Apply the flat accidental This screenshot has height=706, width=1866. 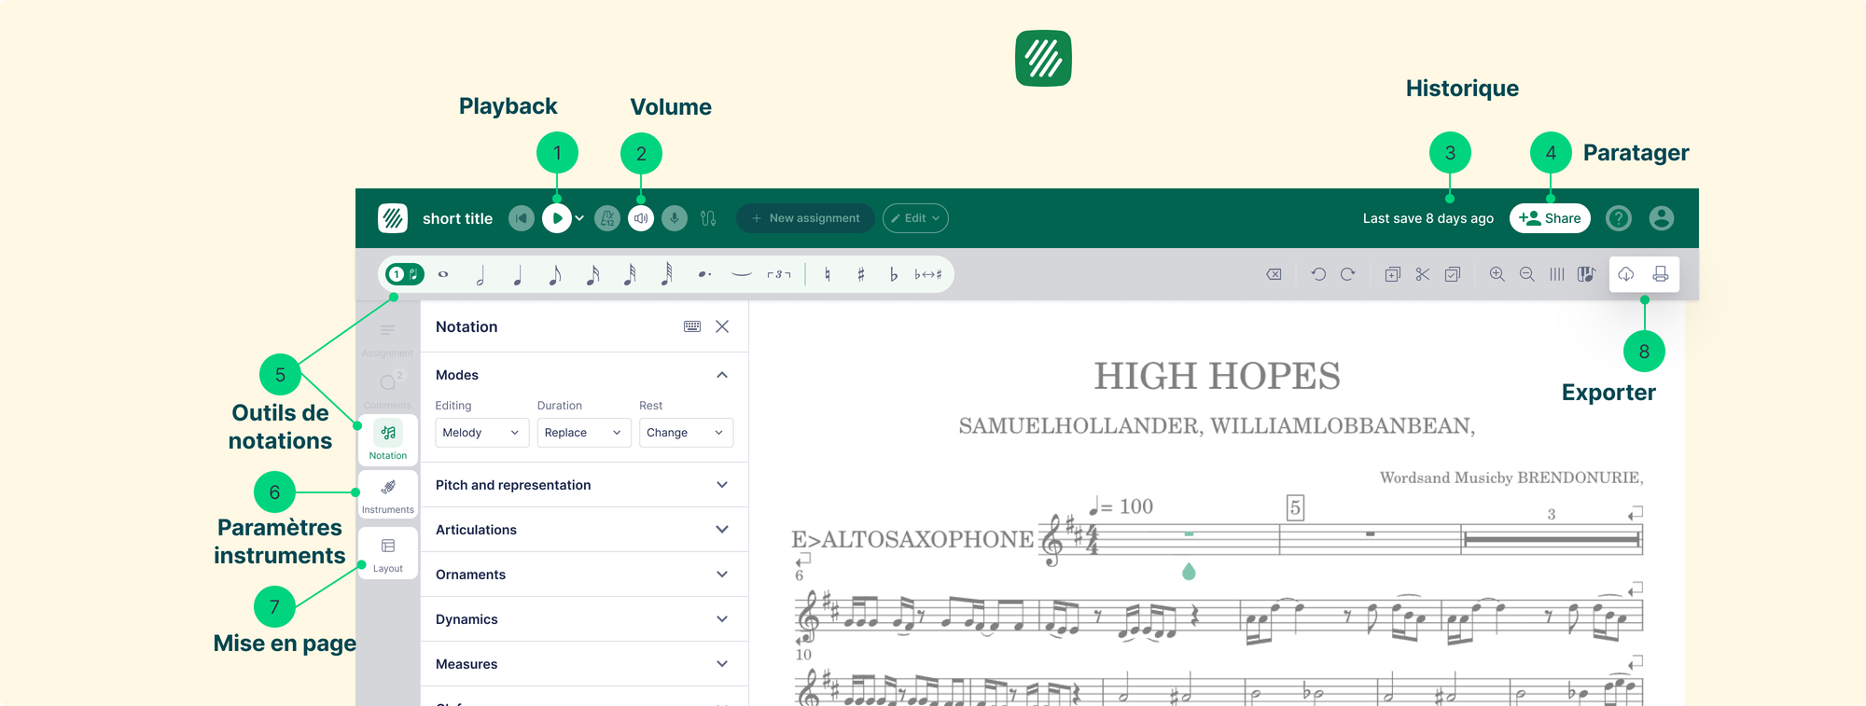point(894,274)
